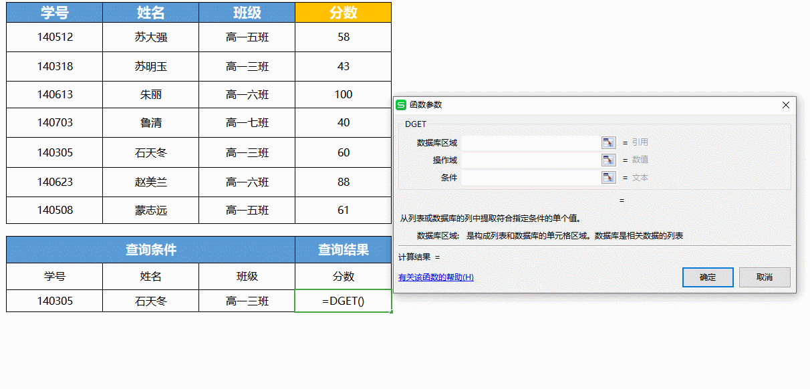Click the WPS logo on the dialog title bar

point(402,105)
